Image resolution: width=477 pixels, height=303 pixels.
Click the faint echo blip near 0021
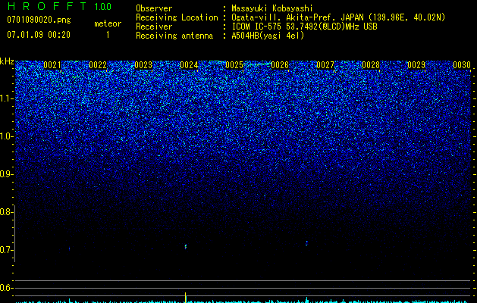click(x=69, y=248)
